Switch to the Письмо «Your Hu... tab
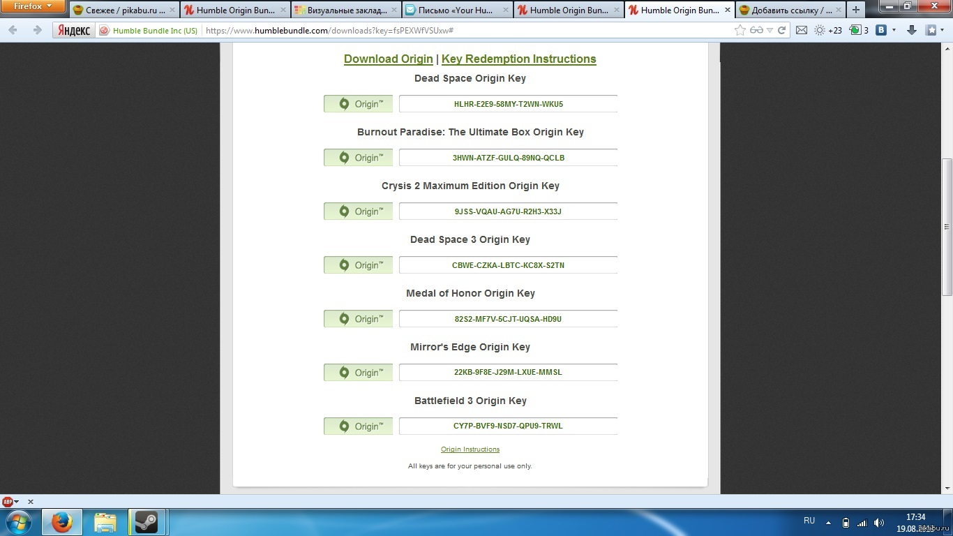 (457, 10)
